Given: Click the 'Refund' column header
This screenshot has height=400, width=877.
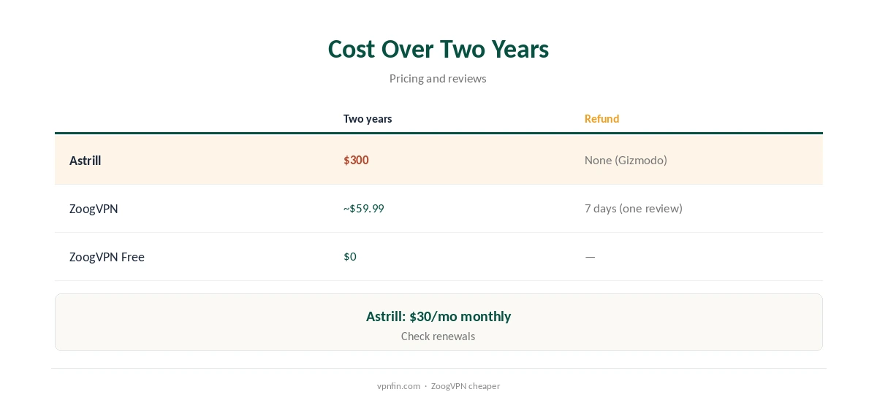Looking at the screenshot, I should (x=601, y=119).
